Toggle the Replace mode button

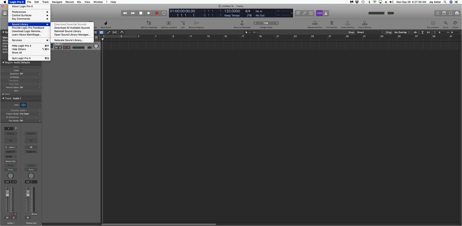(298, 13)
